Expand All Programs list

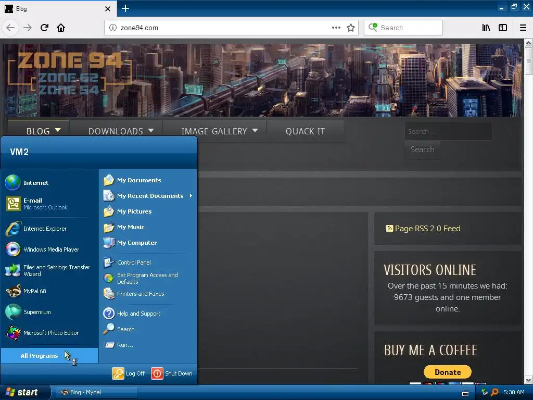click(x=49, y=356)
